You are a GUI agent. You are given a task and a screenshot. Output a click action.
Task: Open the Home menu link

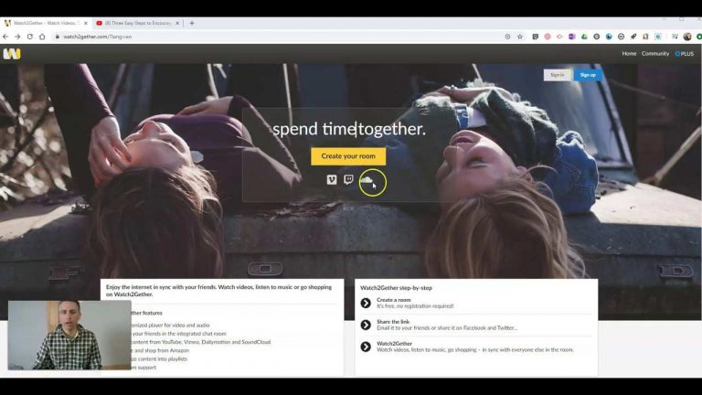(x=629, y=54)
